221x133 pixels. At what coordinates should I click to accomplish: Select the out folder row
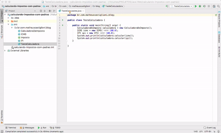[30, 21]
